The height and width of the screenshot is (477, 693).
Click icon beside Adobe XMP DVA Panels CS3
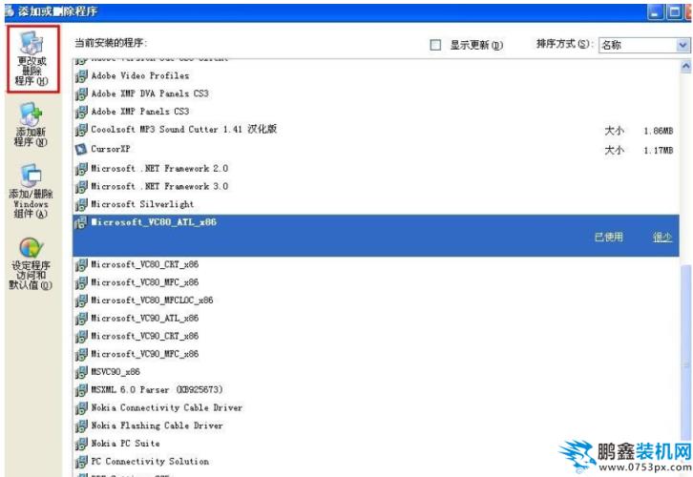81,94
